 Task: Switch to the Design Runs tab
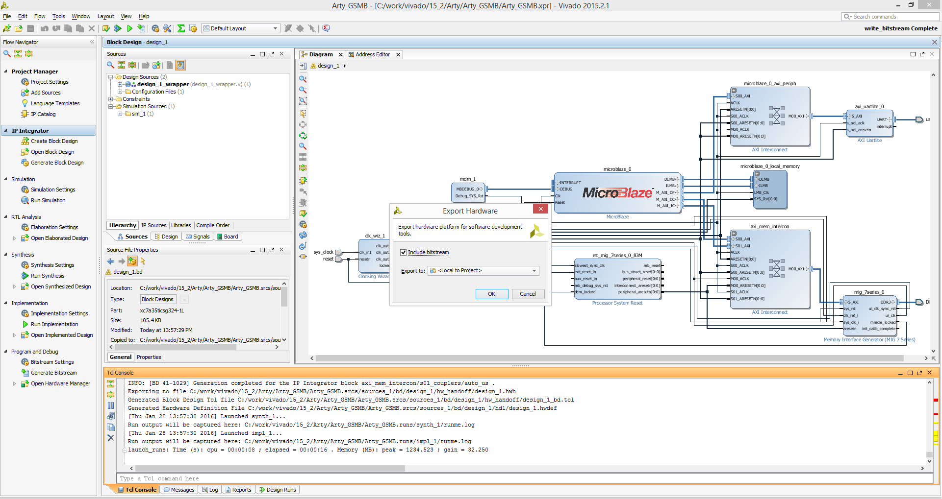point(278,490)
